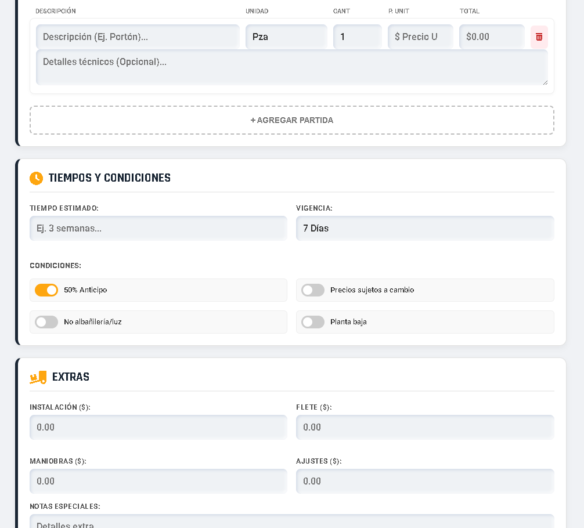
Task: Open the Vigencia 7 Días field
Action: (424, 229)
